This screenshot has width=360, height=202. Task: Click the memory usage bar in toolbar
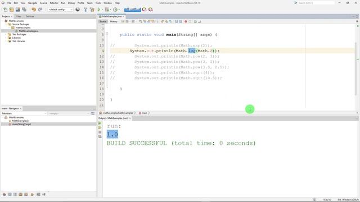click(x=133, y=10)
